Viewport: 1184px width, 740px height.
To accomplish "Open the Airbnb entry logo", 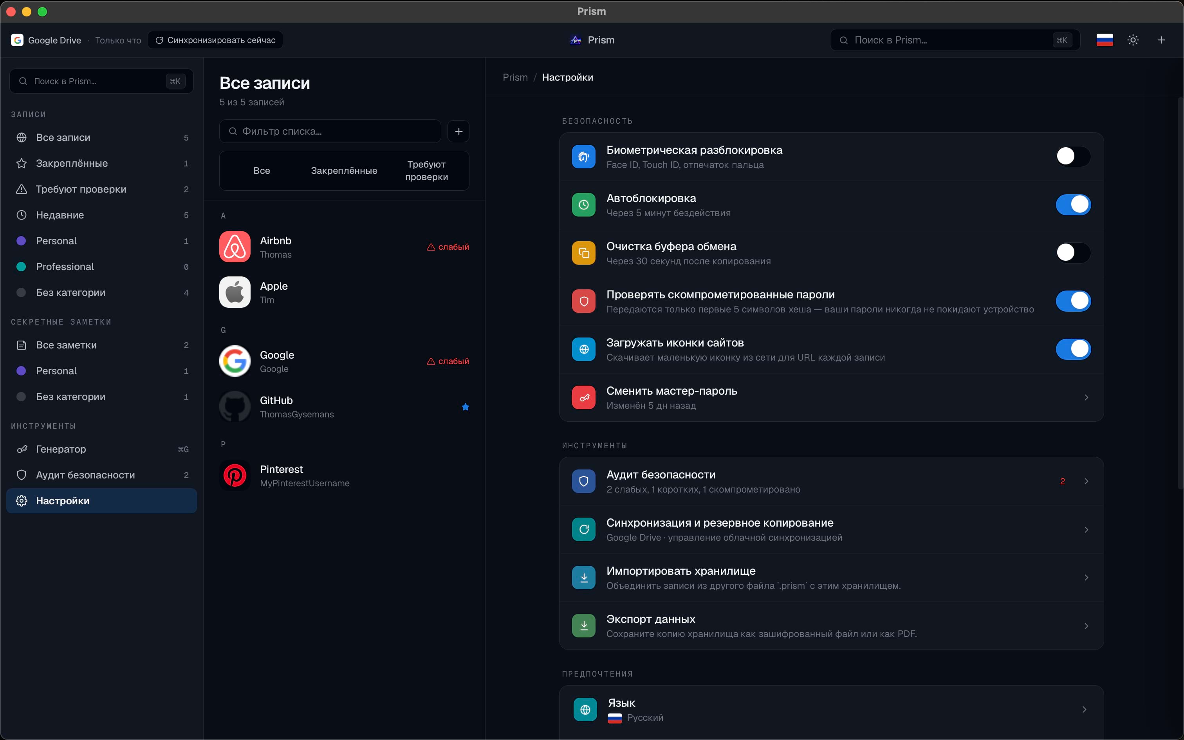I will 235,247.
